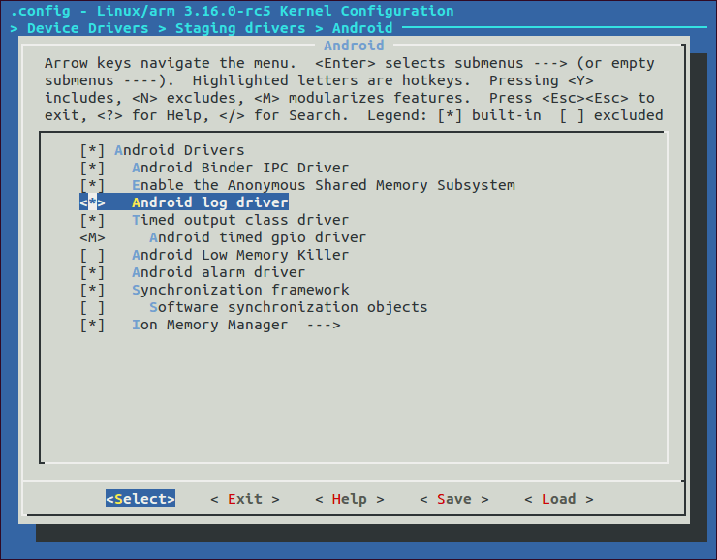Open Ion Memory Manager submenu arrow

[x=324, y=325]
